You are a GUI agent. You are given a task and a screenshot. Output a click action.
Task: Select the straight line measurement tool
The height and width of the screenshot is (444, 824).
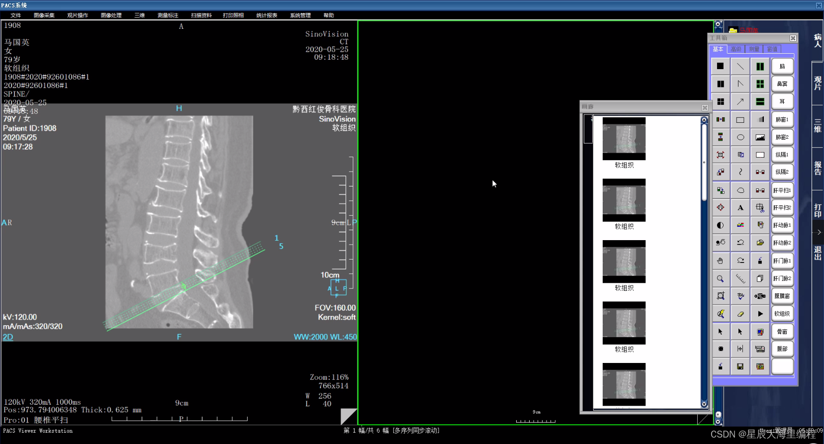[740, 66]
